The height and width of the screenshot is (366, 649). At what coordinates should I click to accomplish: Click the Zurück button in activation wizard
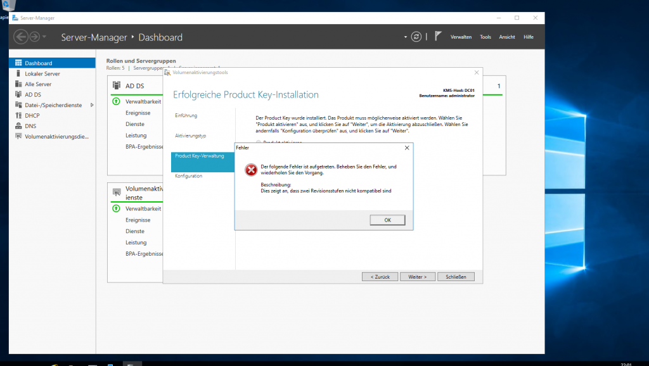380,277
